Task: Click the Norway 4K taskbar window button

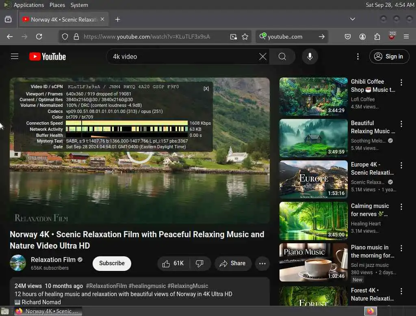Action: coord(48,311)
